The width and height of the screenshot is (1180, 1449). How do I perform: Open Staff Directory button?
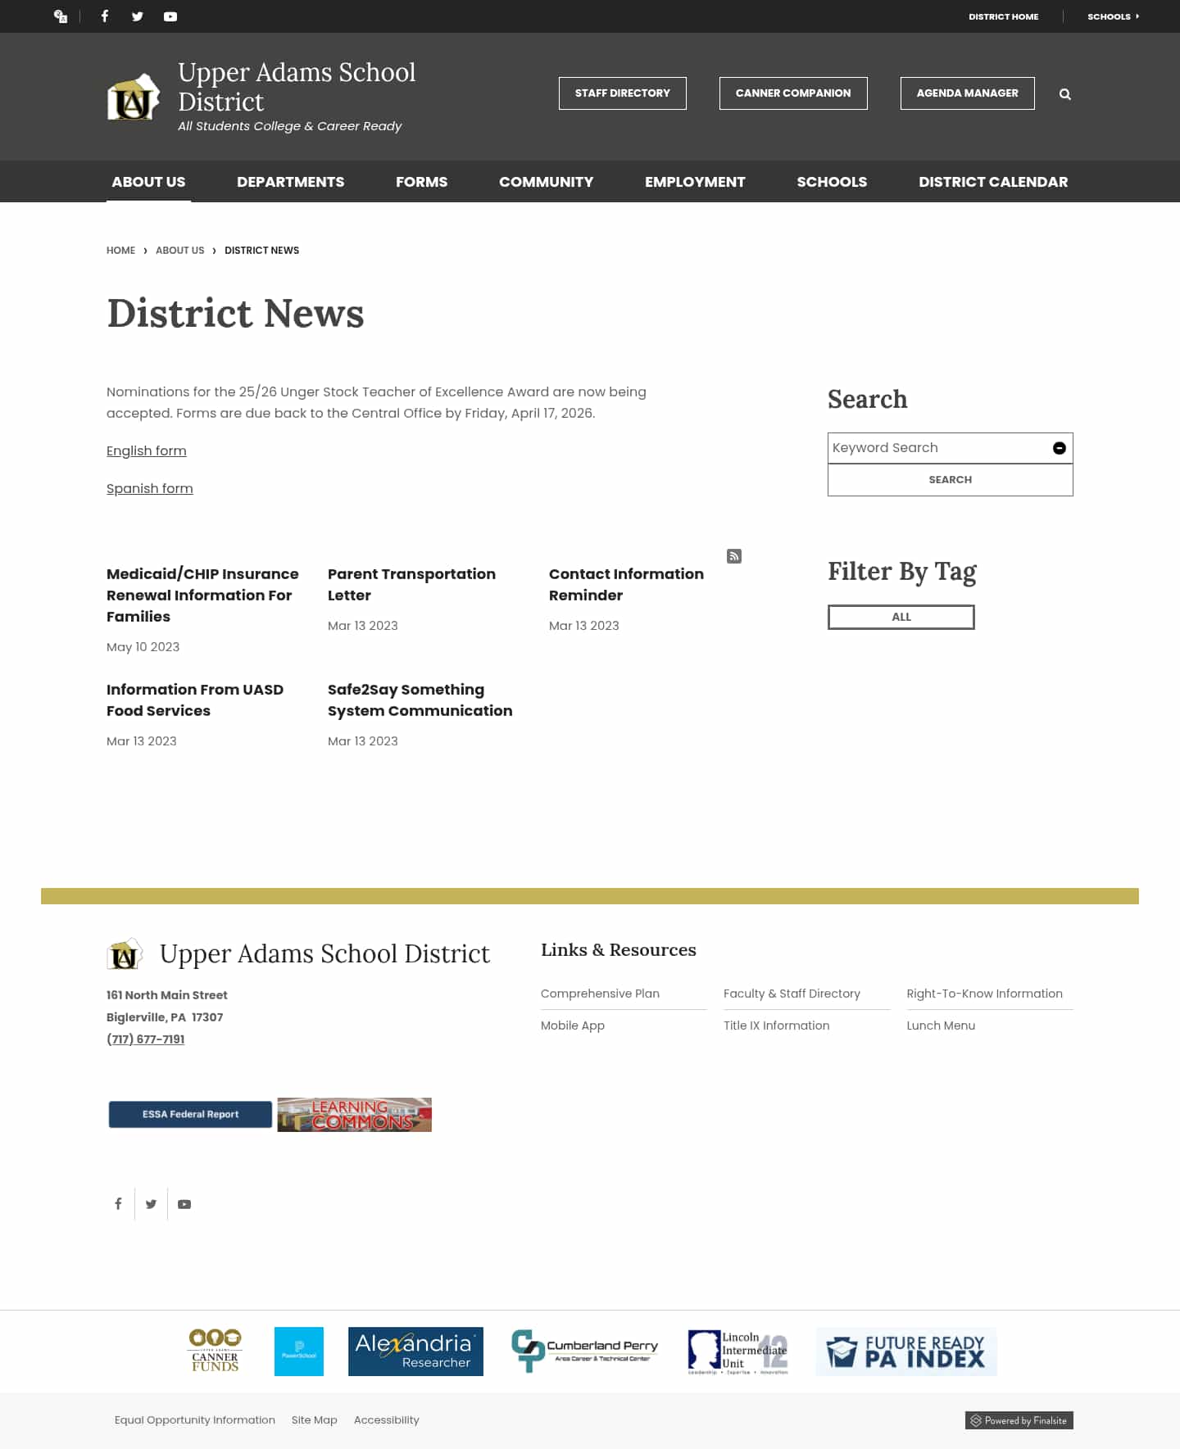tap(623, 93)
